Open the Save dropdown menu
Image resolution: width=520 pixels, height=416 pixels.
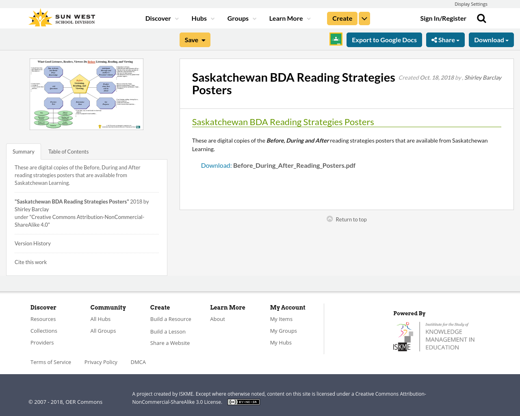195,39
